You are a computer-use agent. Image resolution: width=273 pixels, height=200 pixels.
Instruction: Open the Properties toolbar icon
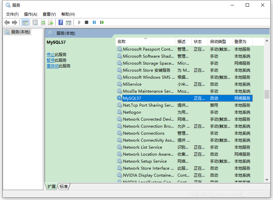click(35, 22)
